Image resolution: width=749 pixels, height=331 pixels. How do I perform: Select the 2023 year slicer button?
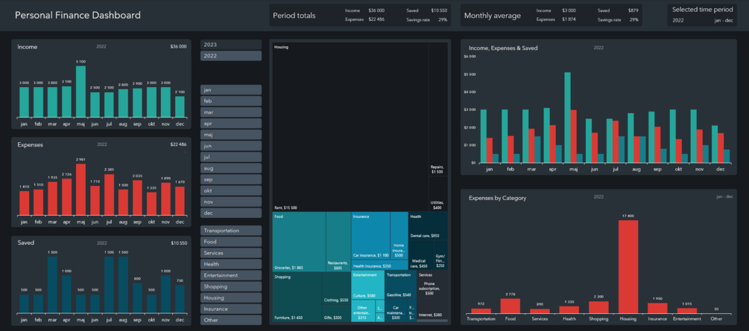coord(231,45)
